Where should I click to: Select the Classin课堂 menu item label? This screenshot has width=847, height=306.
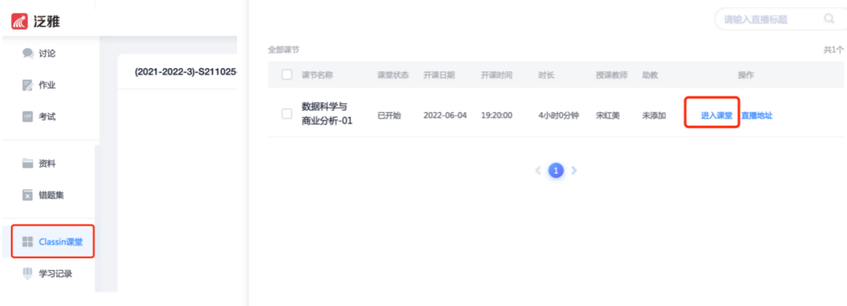(60, 241)
